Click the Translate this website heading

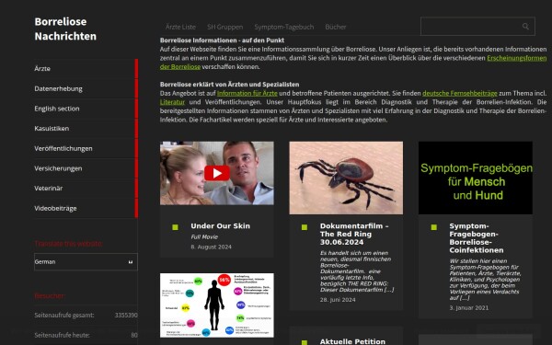68,244
